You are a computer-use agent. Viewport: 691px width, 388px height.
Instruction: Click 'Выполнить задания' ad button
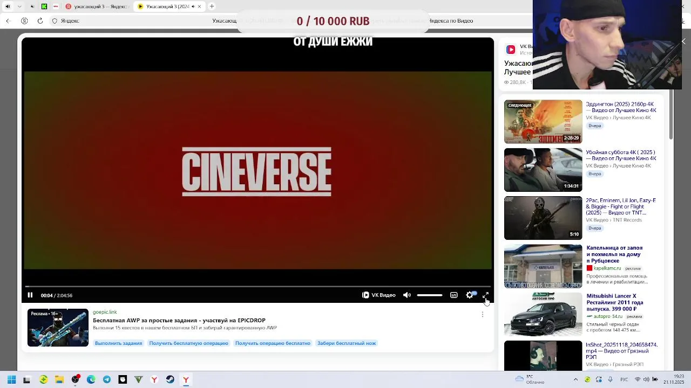[x=118, y=343]
